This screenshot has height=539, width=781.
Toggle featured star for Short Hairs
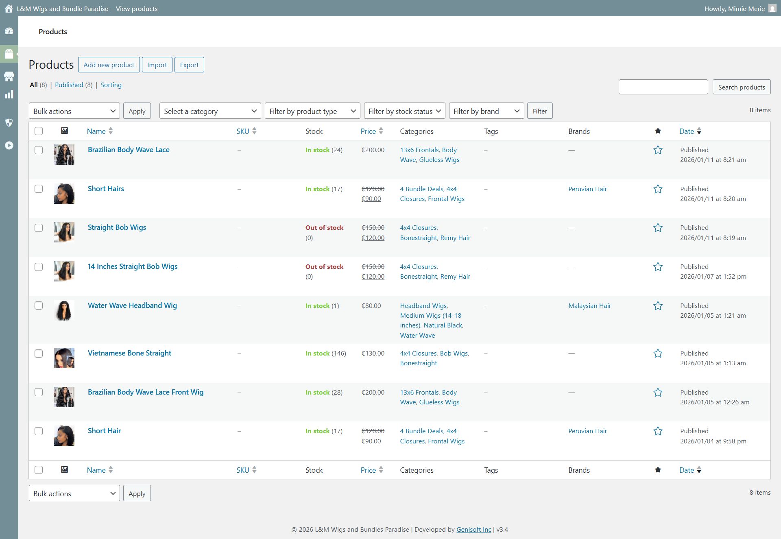tap(658, 189)
